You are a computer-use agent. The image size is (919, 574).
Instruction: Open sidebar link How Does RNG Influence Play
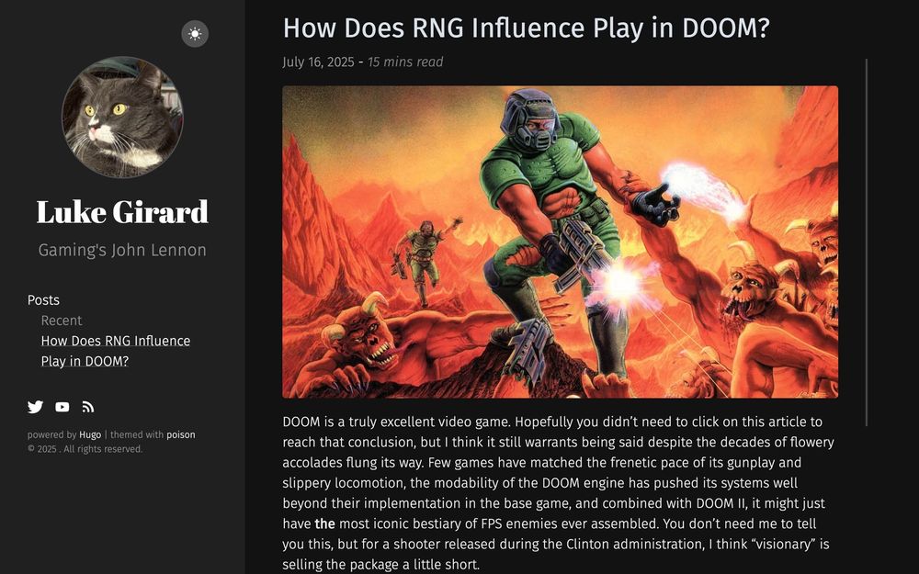pos(116,351)
